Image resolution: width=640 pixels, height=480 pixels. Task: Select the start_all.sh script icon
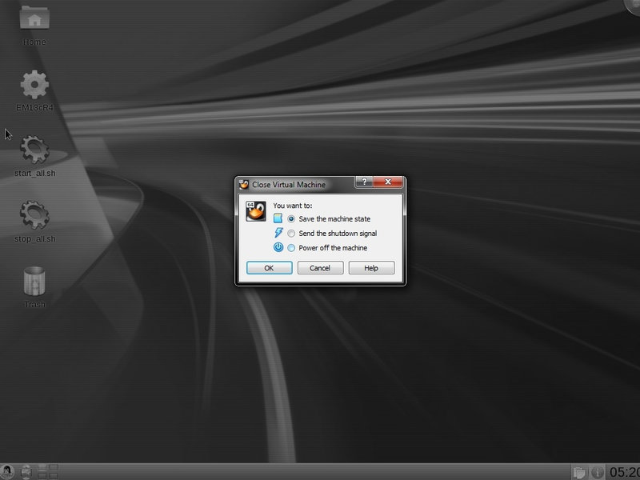pyautogui.click(x=34, y=150)
